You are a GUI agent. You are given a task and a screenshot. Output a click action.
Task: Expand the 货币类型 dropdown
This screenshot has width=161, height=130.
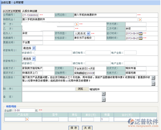88,33
